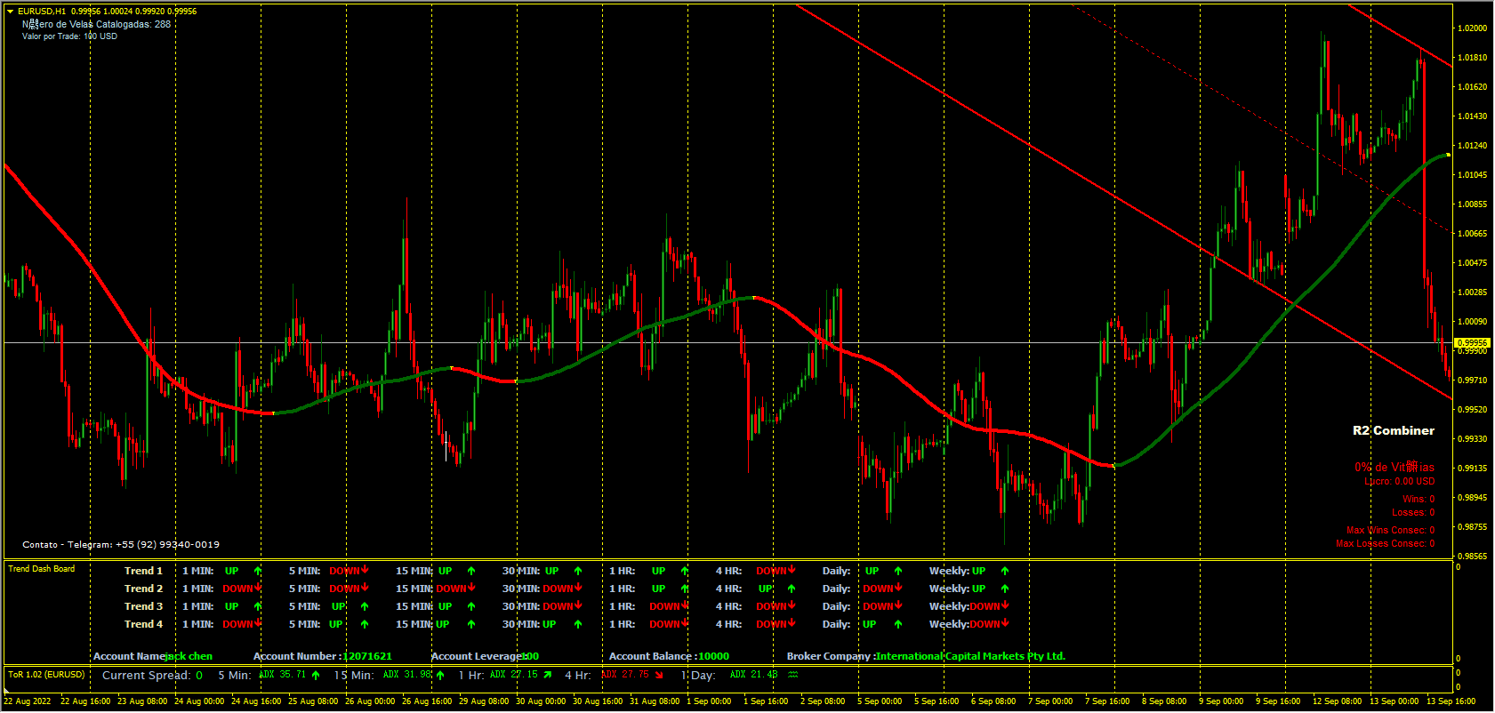Click the '1 Sep 00:00' time axis label
This screenshot has width=1495, height=713.
pyautogui.click(x=709, y=701)
